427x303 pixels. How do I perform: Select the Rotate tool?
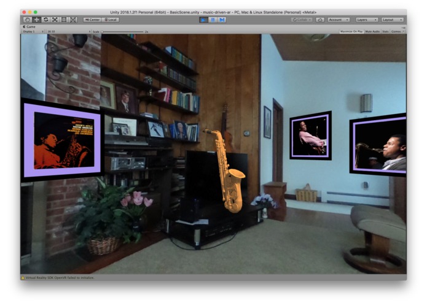(x=45, y=20)
